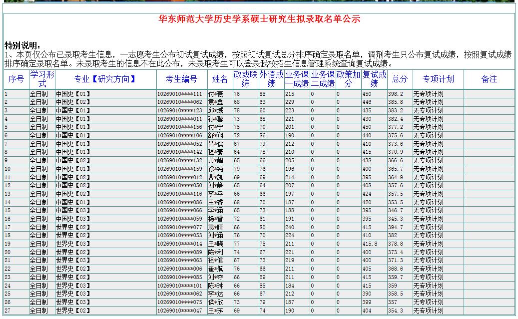Screen dimensions: 518x319
Task: Click the 政策加分 column header
Action: (348, 79)
